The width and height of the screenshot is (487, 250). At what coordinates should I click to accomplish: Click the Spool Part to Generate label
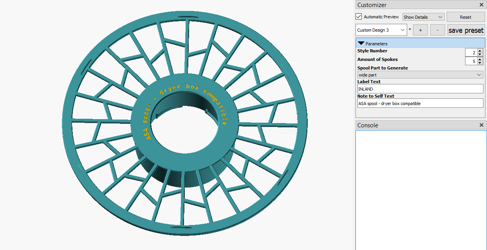point(382,68)
